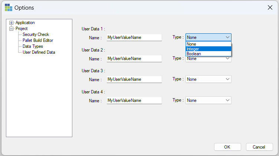Viewport: 279px width, 156px height.
Task: Click the User Data 3 Name field
Action: tap(134, 79)
